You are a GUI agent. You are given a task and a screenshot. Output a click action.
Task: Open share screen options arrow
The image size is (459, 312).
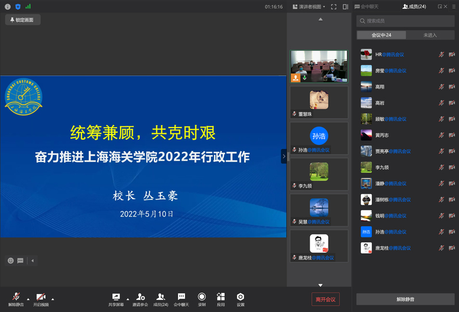128,299
